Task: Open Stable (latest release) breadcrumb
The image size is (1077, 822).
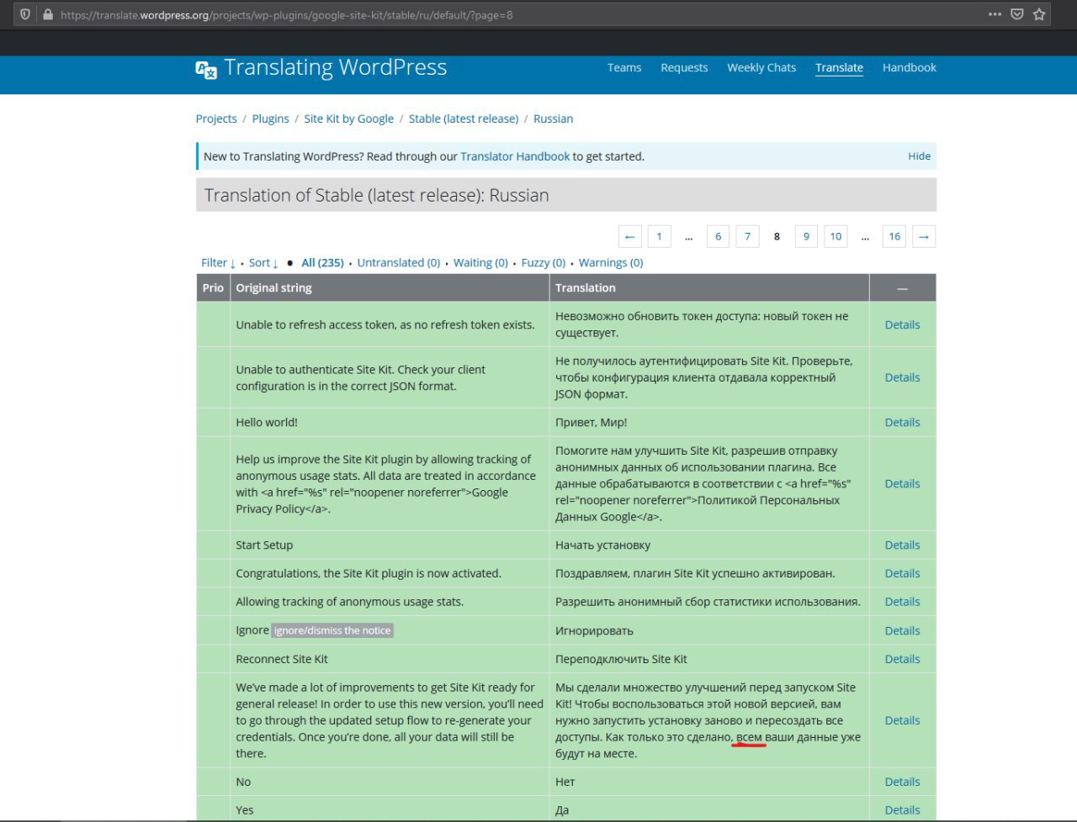Action: (x=464, y=119)
